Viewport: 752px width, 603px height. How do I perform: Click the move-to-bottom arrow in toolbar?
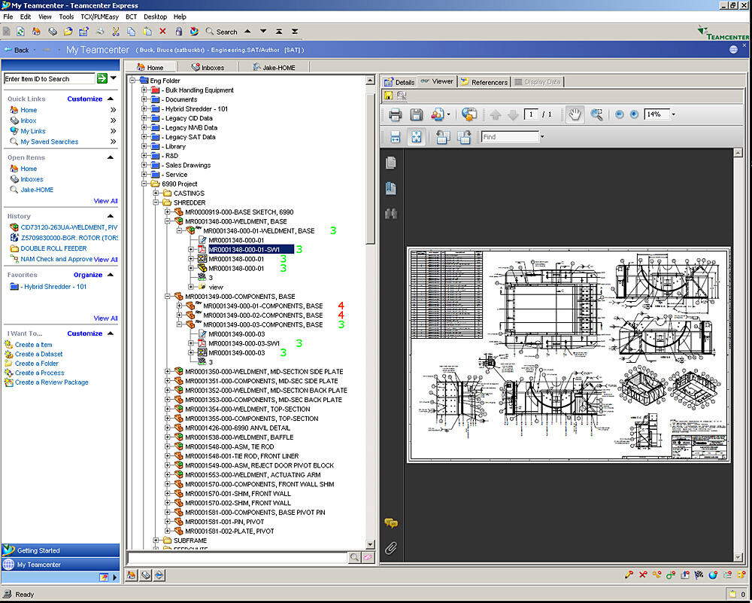[x=295, y=31]
